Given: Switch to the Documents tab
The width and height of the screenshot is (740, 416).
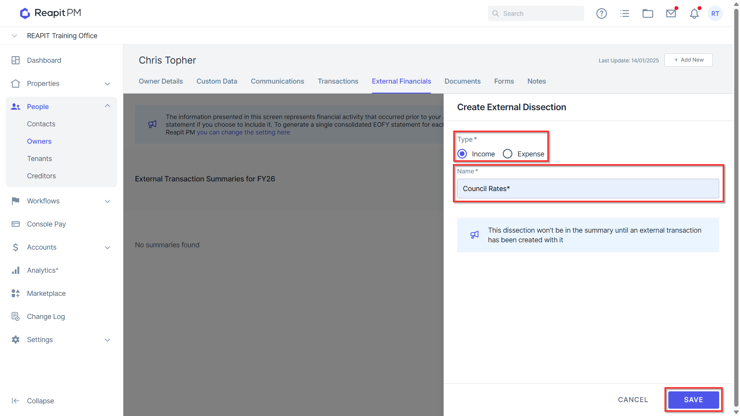Looking at the screenshot, I should pos(462,81).
